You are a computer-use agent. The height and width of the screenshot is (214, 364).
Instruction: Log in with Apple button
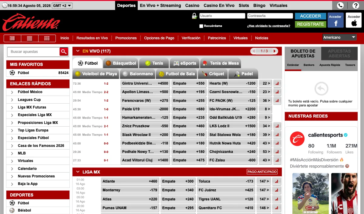(354, 20)
